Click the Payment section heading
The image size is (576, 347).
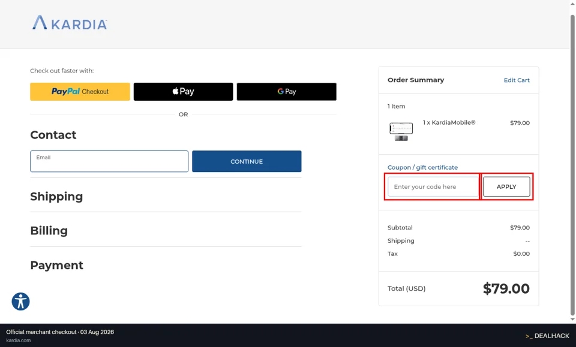56,265
